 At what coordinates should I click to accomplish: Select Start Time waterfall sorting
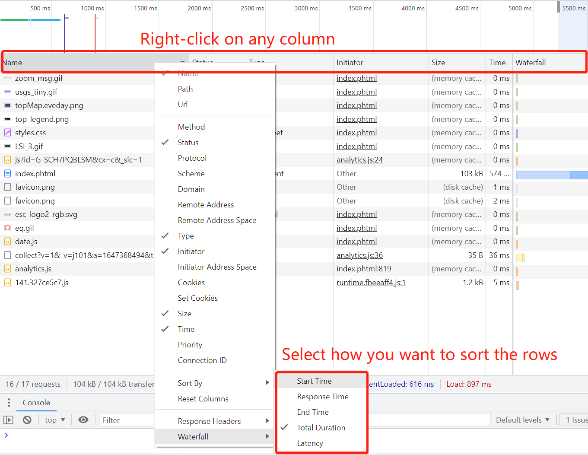click(322, 381)
